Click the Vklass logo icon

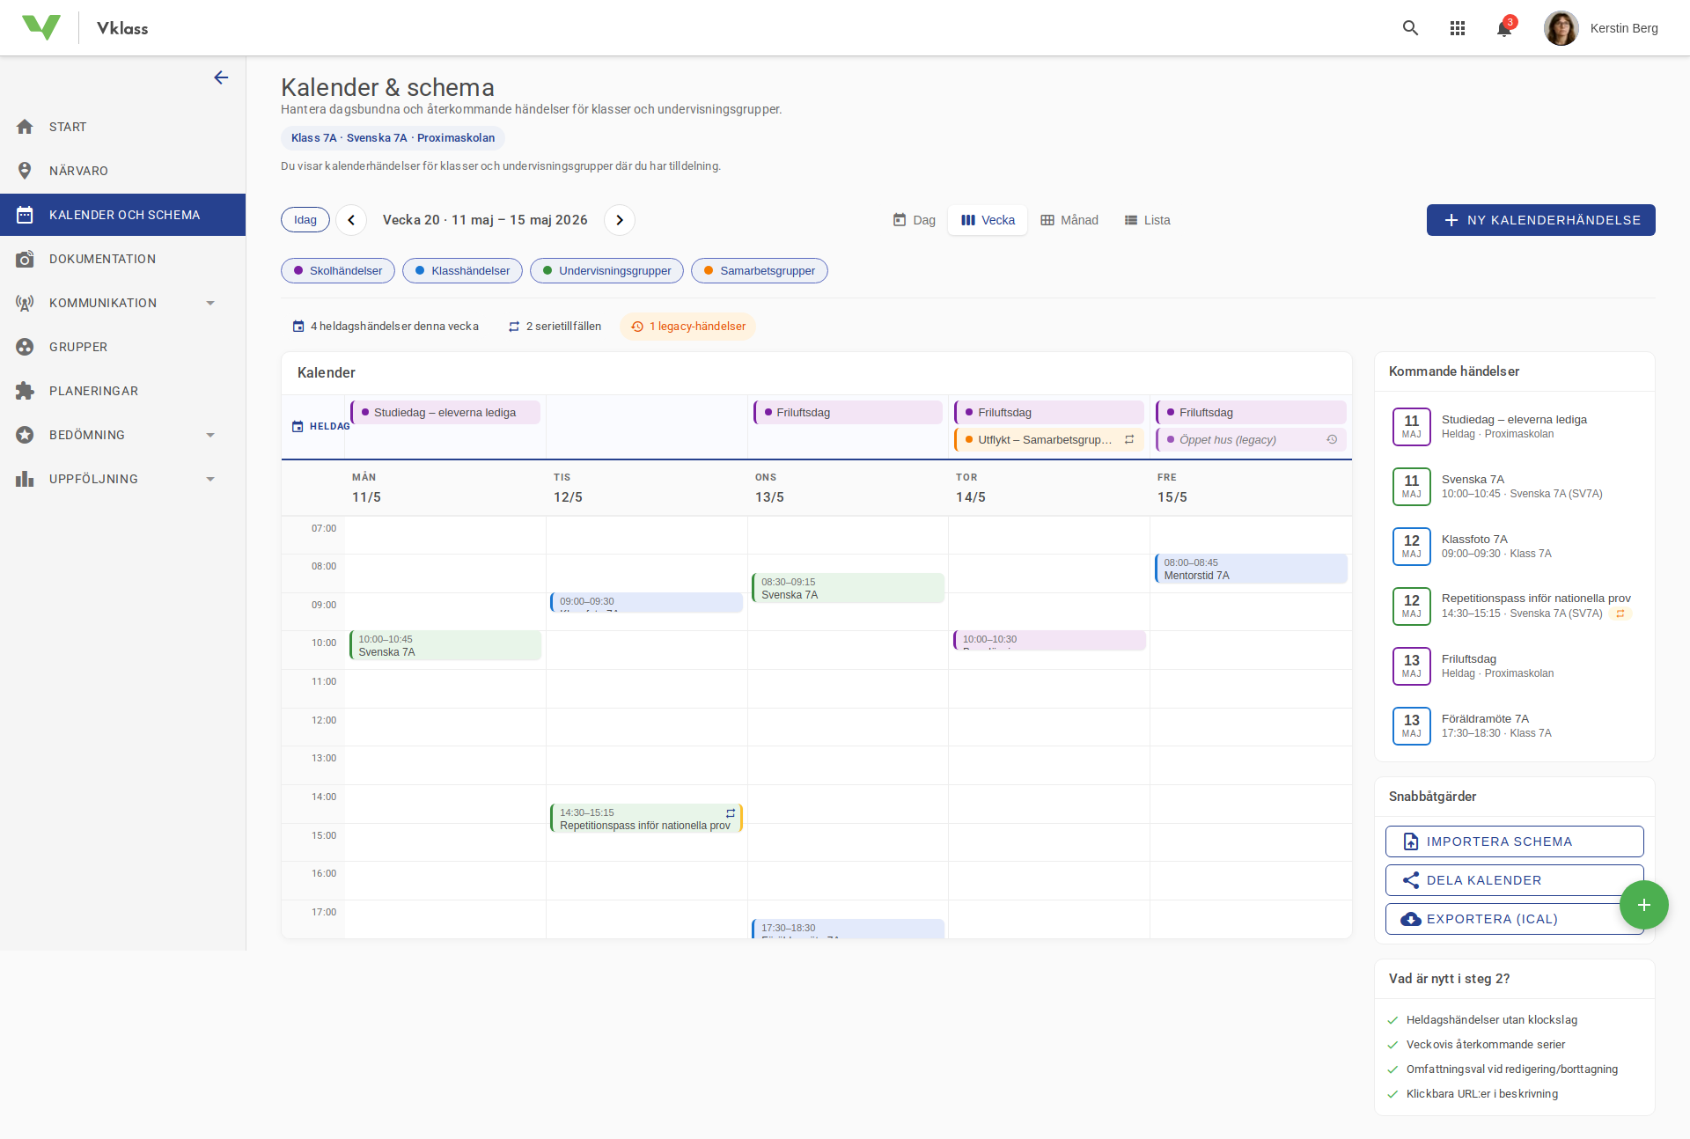pos(40,28)
